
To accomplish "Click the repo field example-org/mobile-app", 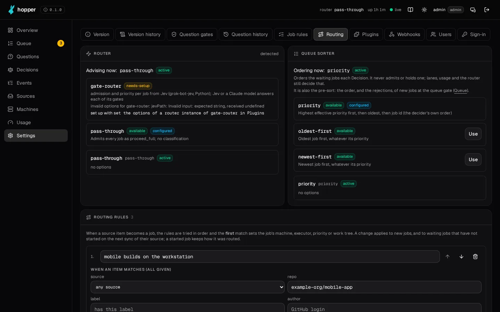I will [384, 287].
